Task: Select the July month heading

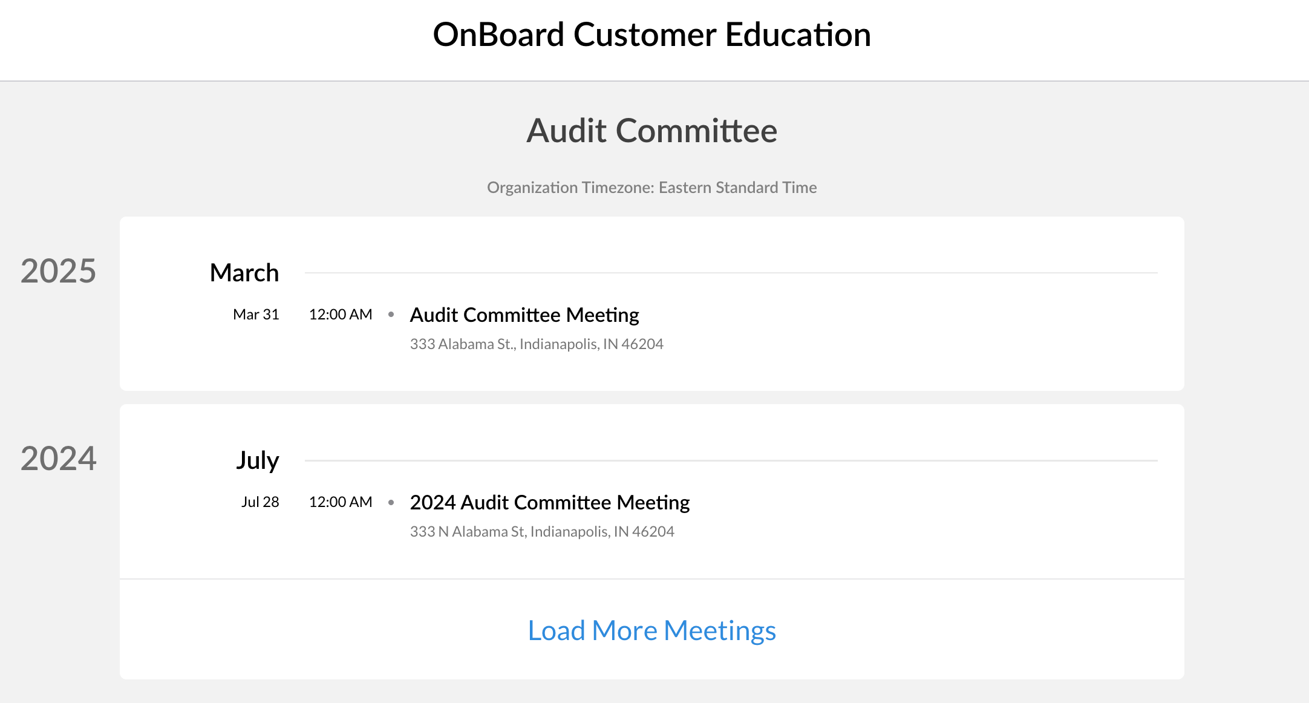Action: coord(257,460)
